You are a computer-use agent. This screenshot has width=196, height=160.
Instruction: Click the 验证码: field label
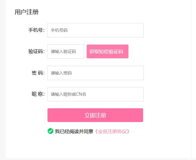point(36,51)
